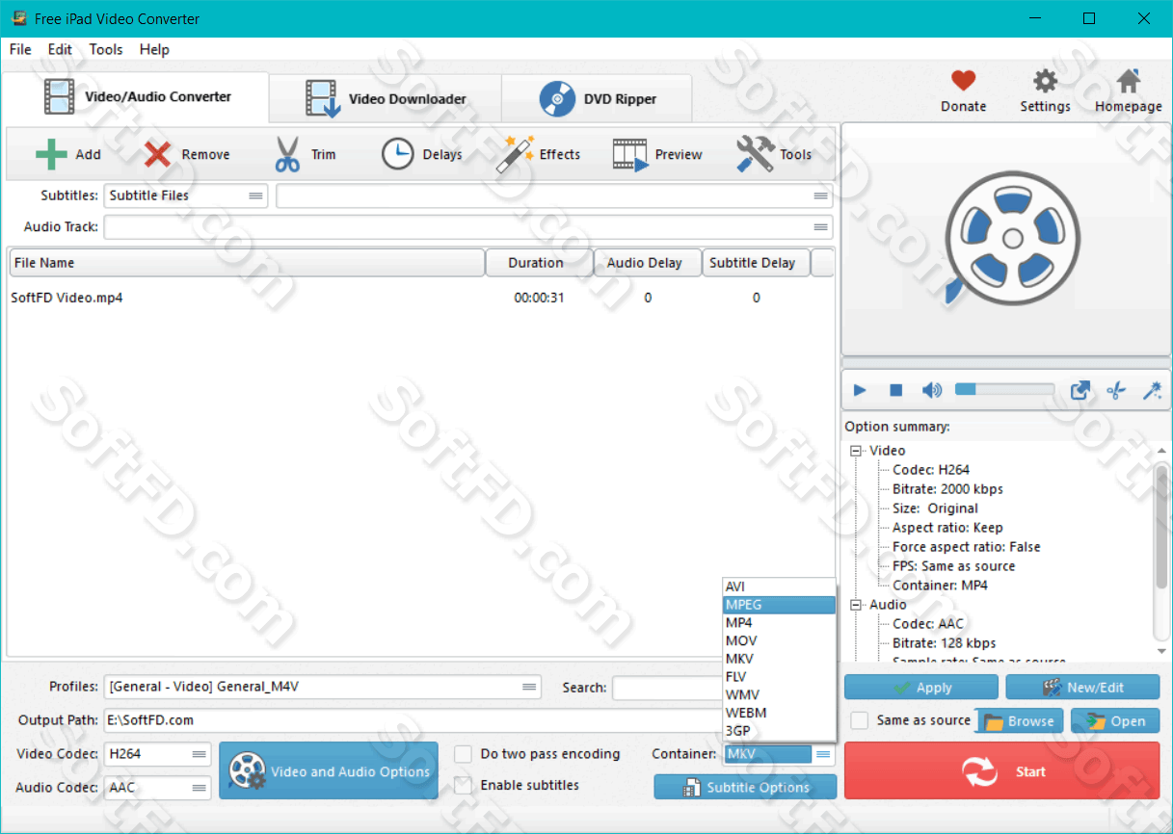Click the Add files icon
This screenshot has height=834, width=1173.
point(51,154)
